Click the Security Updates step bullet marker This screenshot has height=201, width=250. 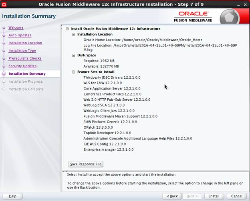tap(4, 66)
